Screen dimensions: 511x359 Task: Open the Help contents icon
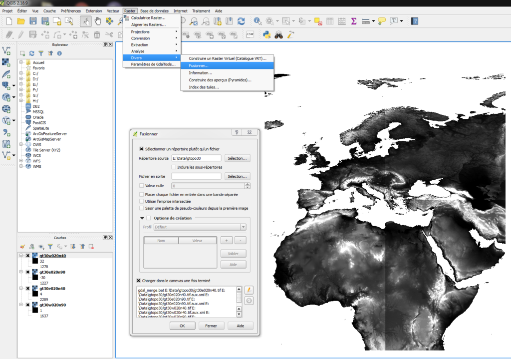415,21
